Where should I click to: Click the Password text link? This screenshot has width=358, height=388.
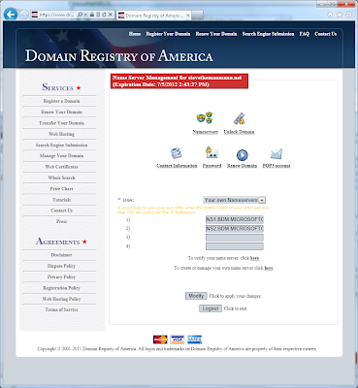click(212, 166)
